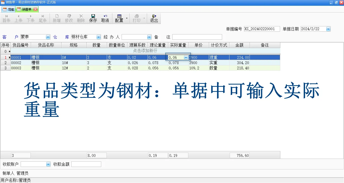
Task: Go to previous record via 上条 icon
Action: pyautogui.click(x=18, y=18)
